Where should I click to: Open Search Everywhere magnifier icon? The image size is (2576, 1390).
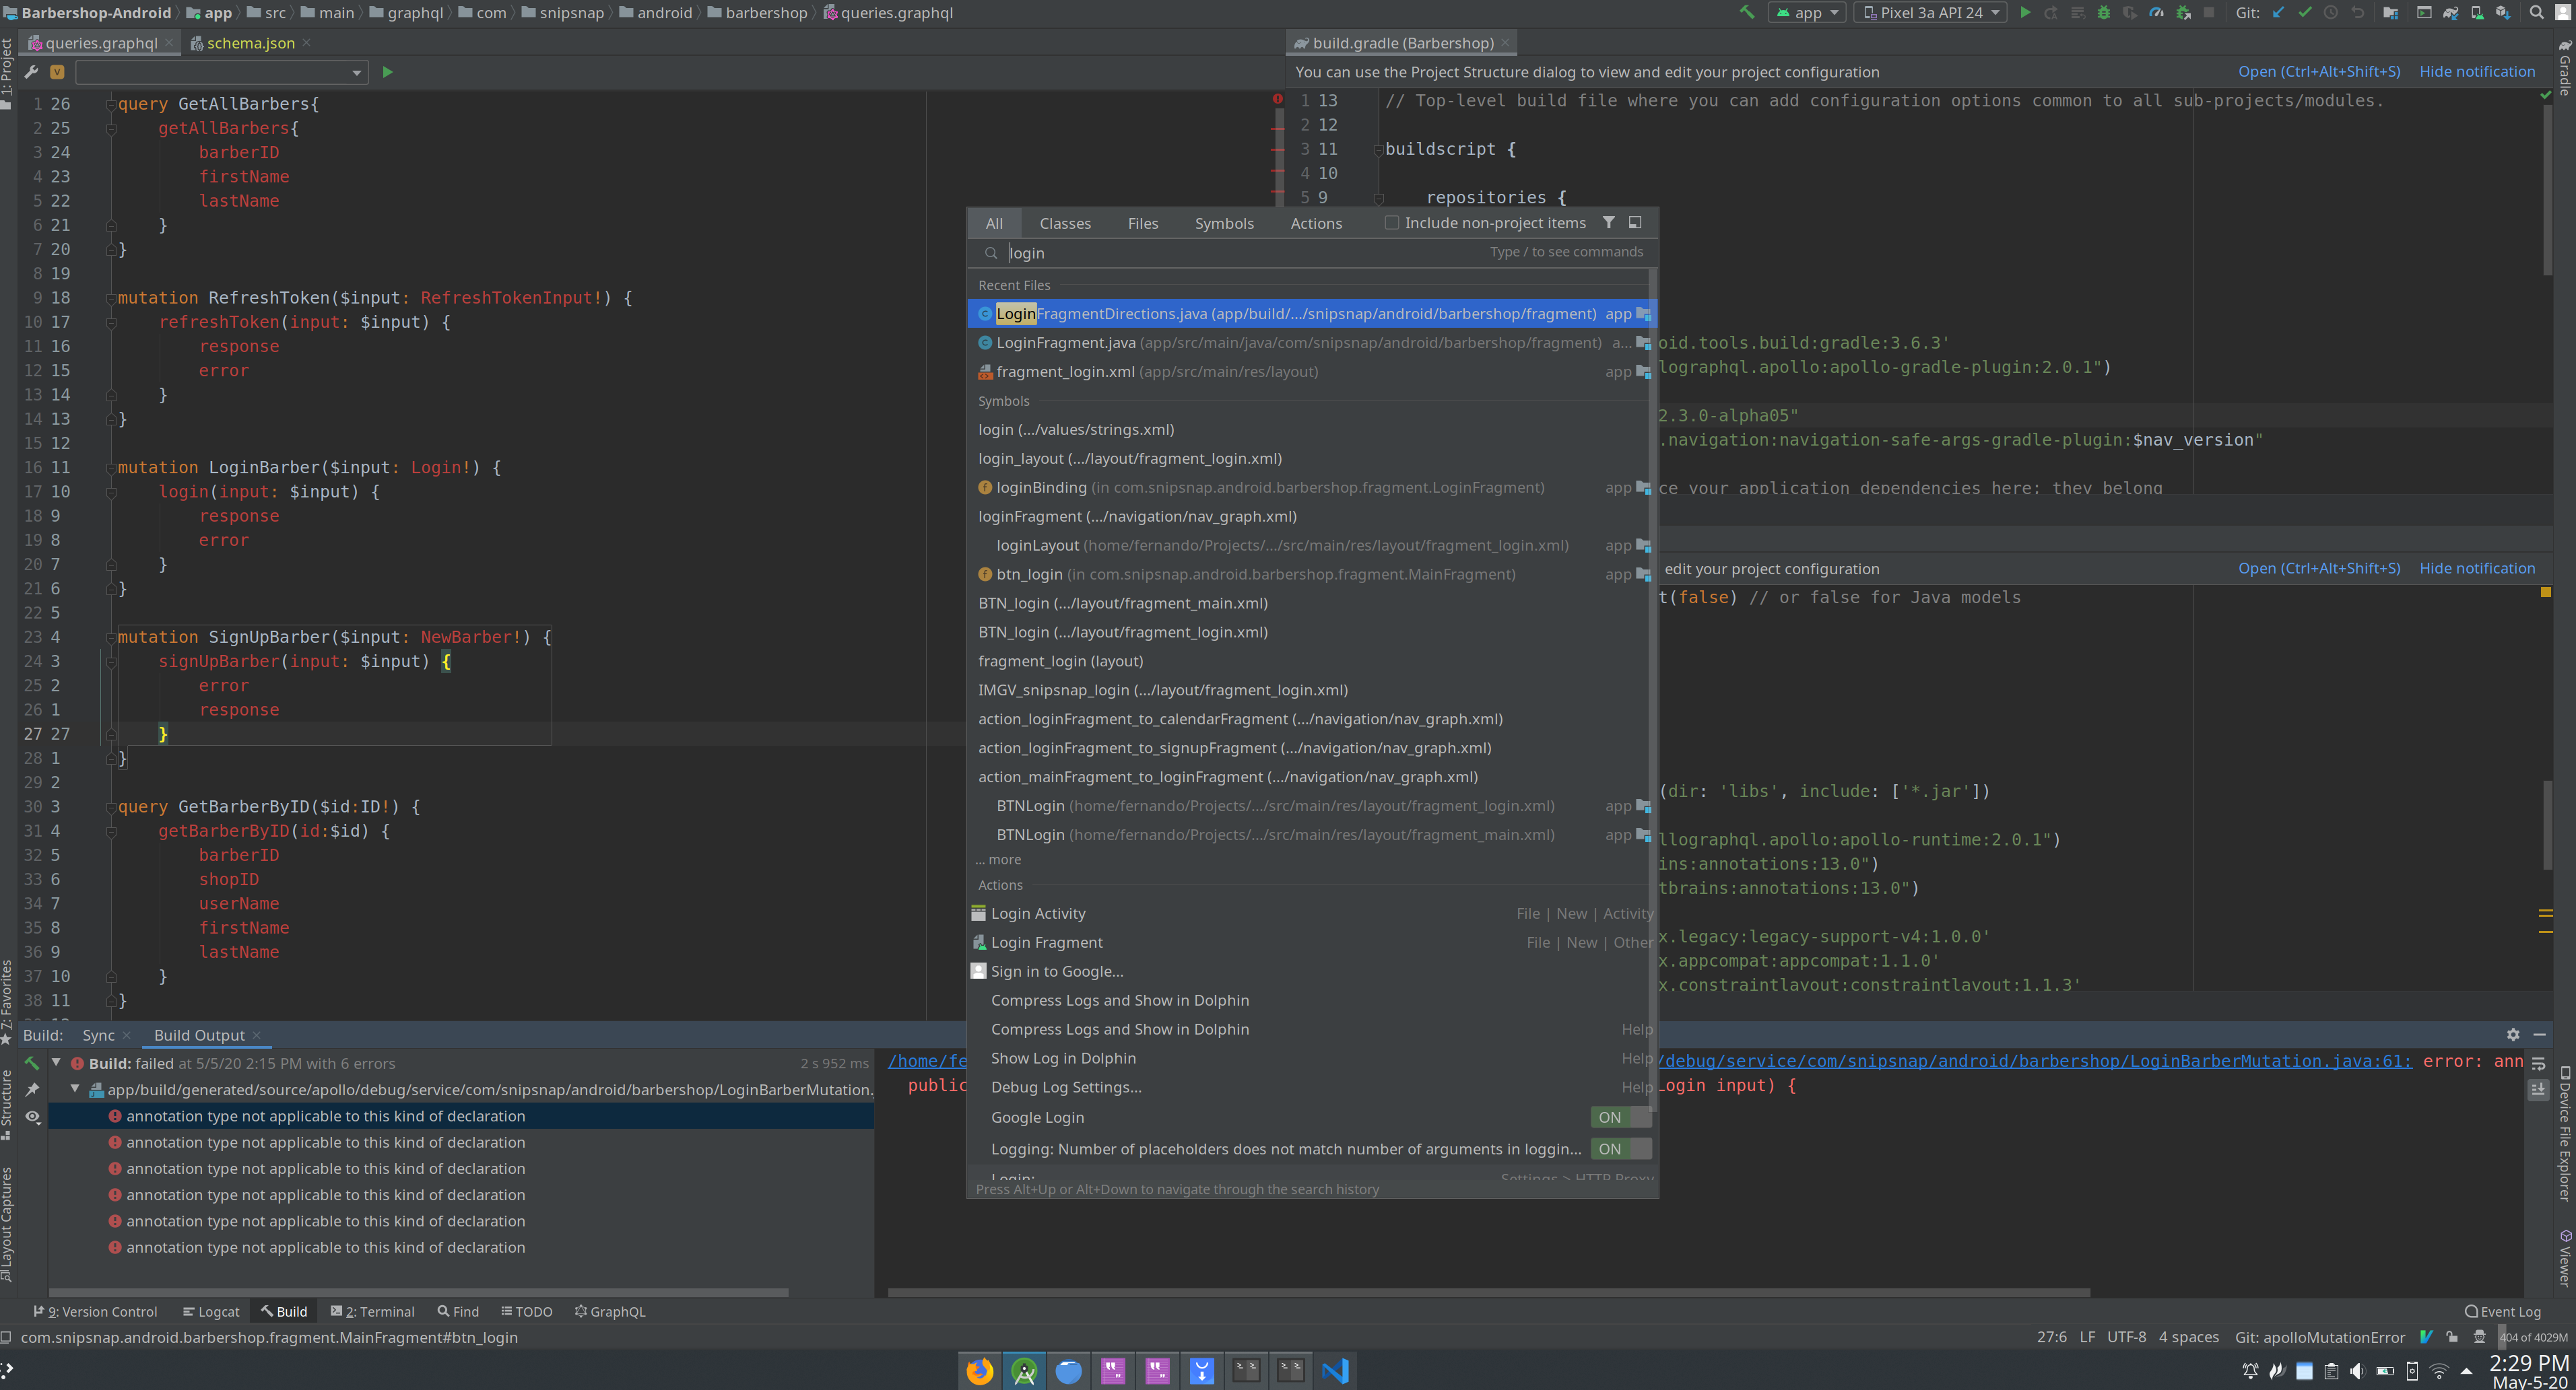(2537, 13)
